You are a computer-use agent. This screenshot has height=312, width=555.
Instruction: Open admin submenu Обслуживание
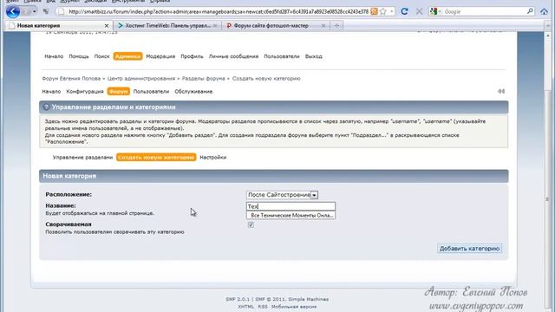click(x=193, y=91)
